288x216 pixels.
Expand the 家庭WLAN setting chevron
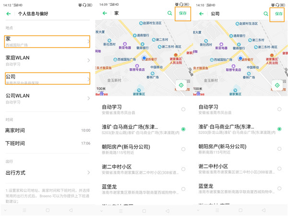point(89,60)
